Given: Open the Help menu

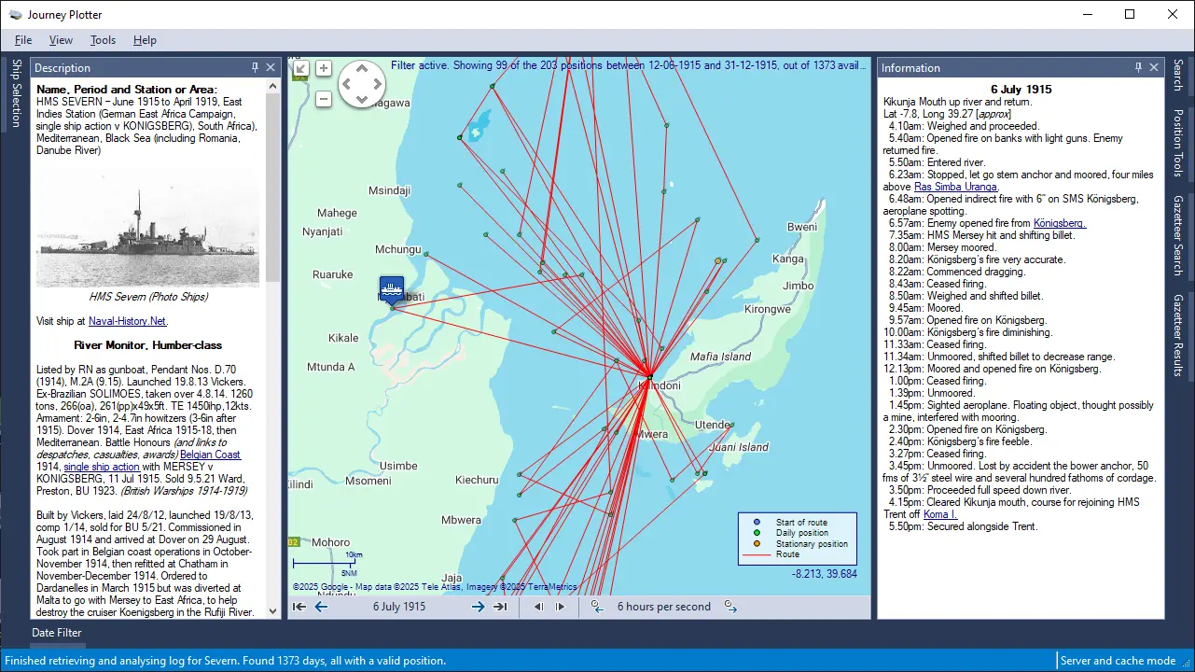Looking at the screenshot, I should (x=145, y=40).
